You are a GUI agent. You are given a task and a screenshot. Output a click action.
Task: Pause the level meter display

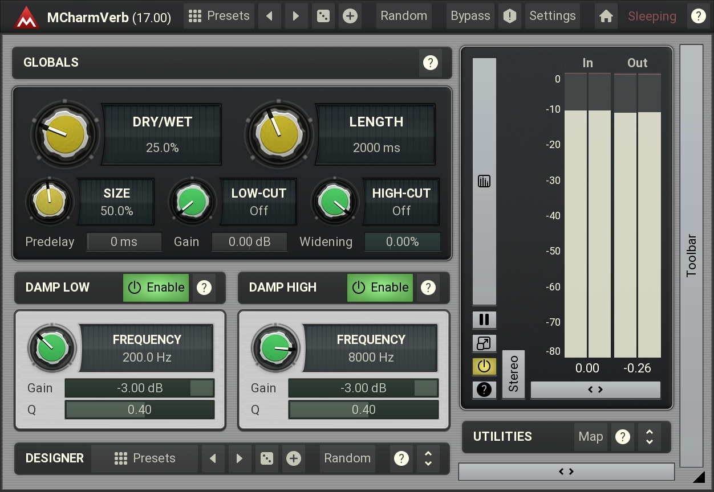(x=484, y=319)
